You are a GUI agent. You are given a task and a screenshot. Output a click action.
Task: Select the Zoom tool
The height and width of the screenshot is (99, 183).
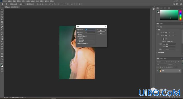click(x=2, y=59)
